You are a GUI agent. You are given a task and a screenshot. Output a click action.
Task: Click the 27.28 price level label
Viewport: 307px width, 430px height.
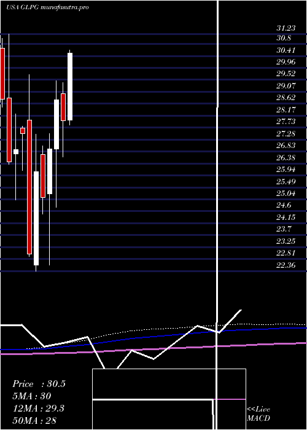coord(286,134)
